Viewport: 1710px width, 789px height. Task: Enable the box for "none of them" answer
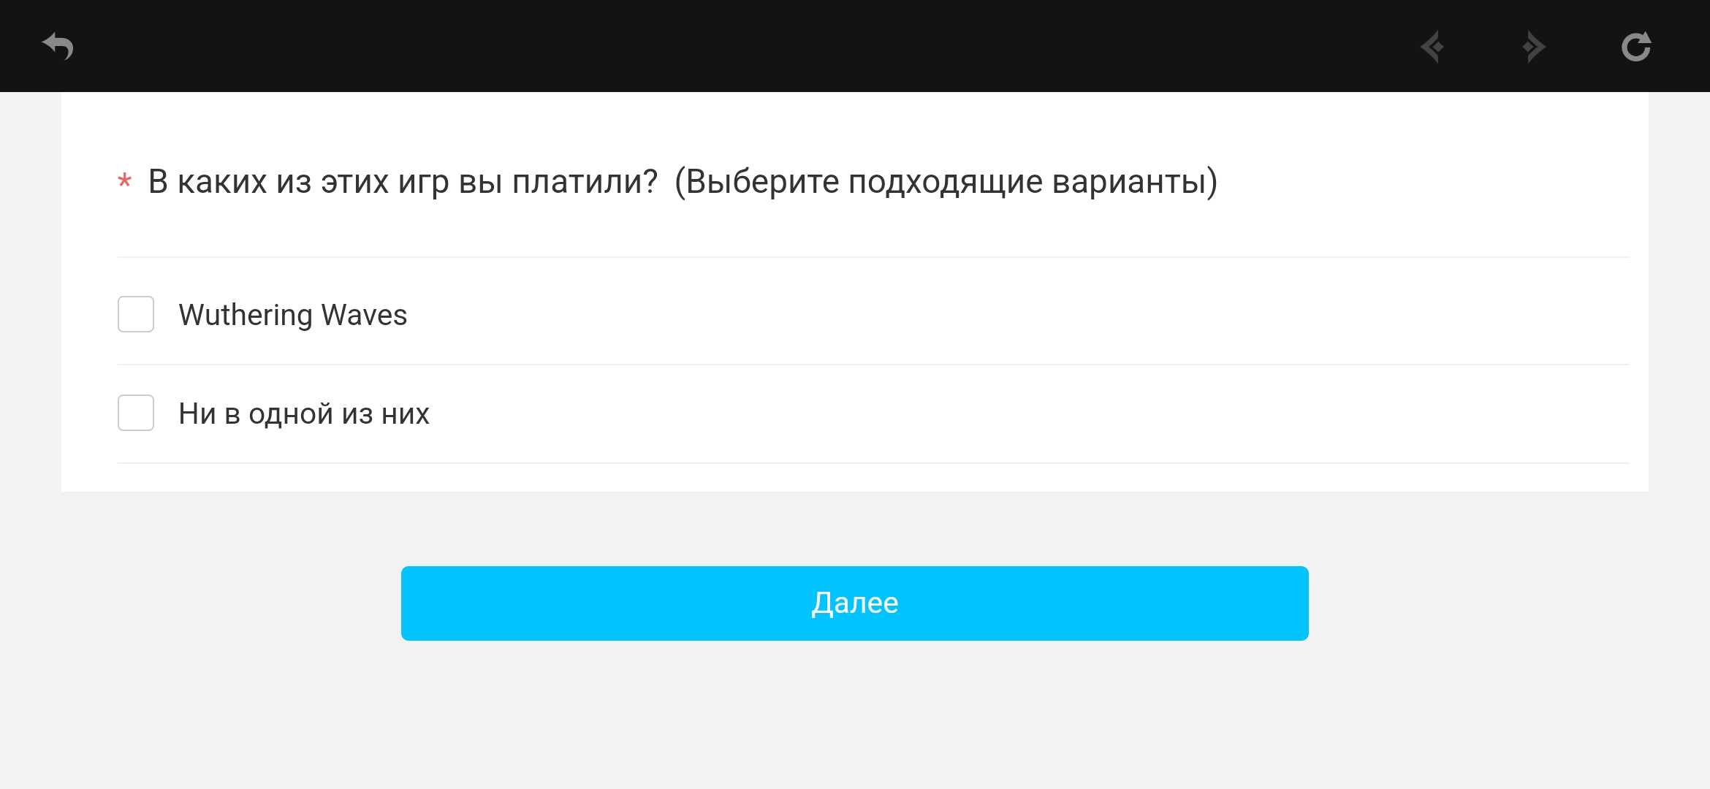pyautogui.click(x=136, y=413)
